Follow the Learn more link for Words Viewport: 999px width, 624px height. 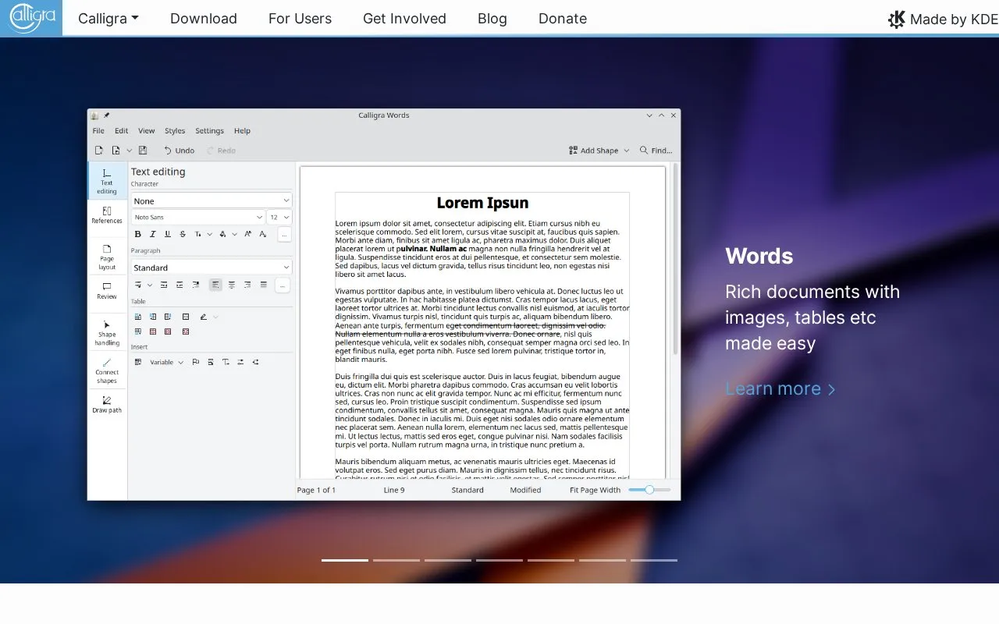tap(780, 388)
